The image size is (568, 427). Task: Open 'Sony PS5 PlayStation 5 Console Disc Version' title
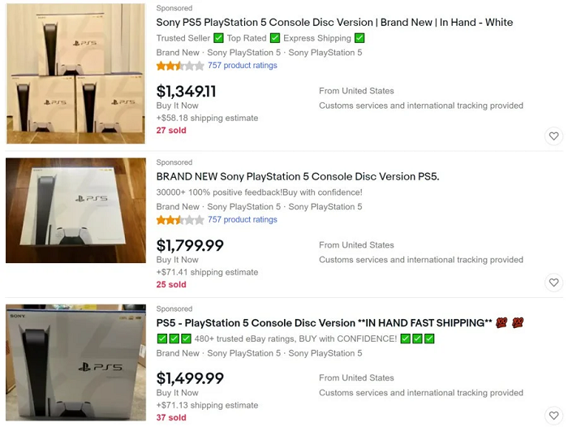tap(334, 23)
